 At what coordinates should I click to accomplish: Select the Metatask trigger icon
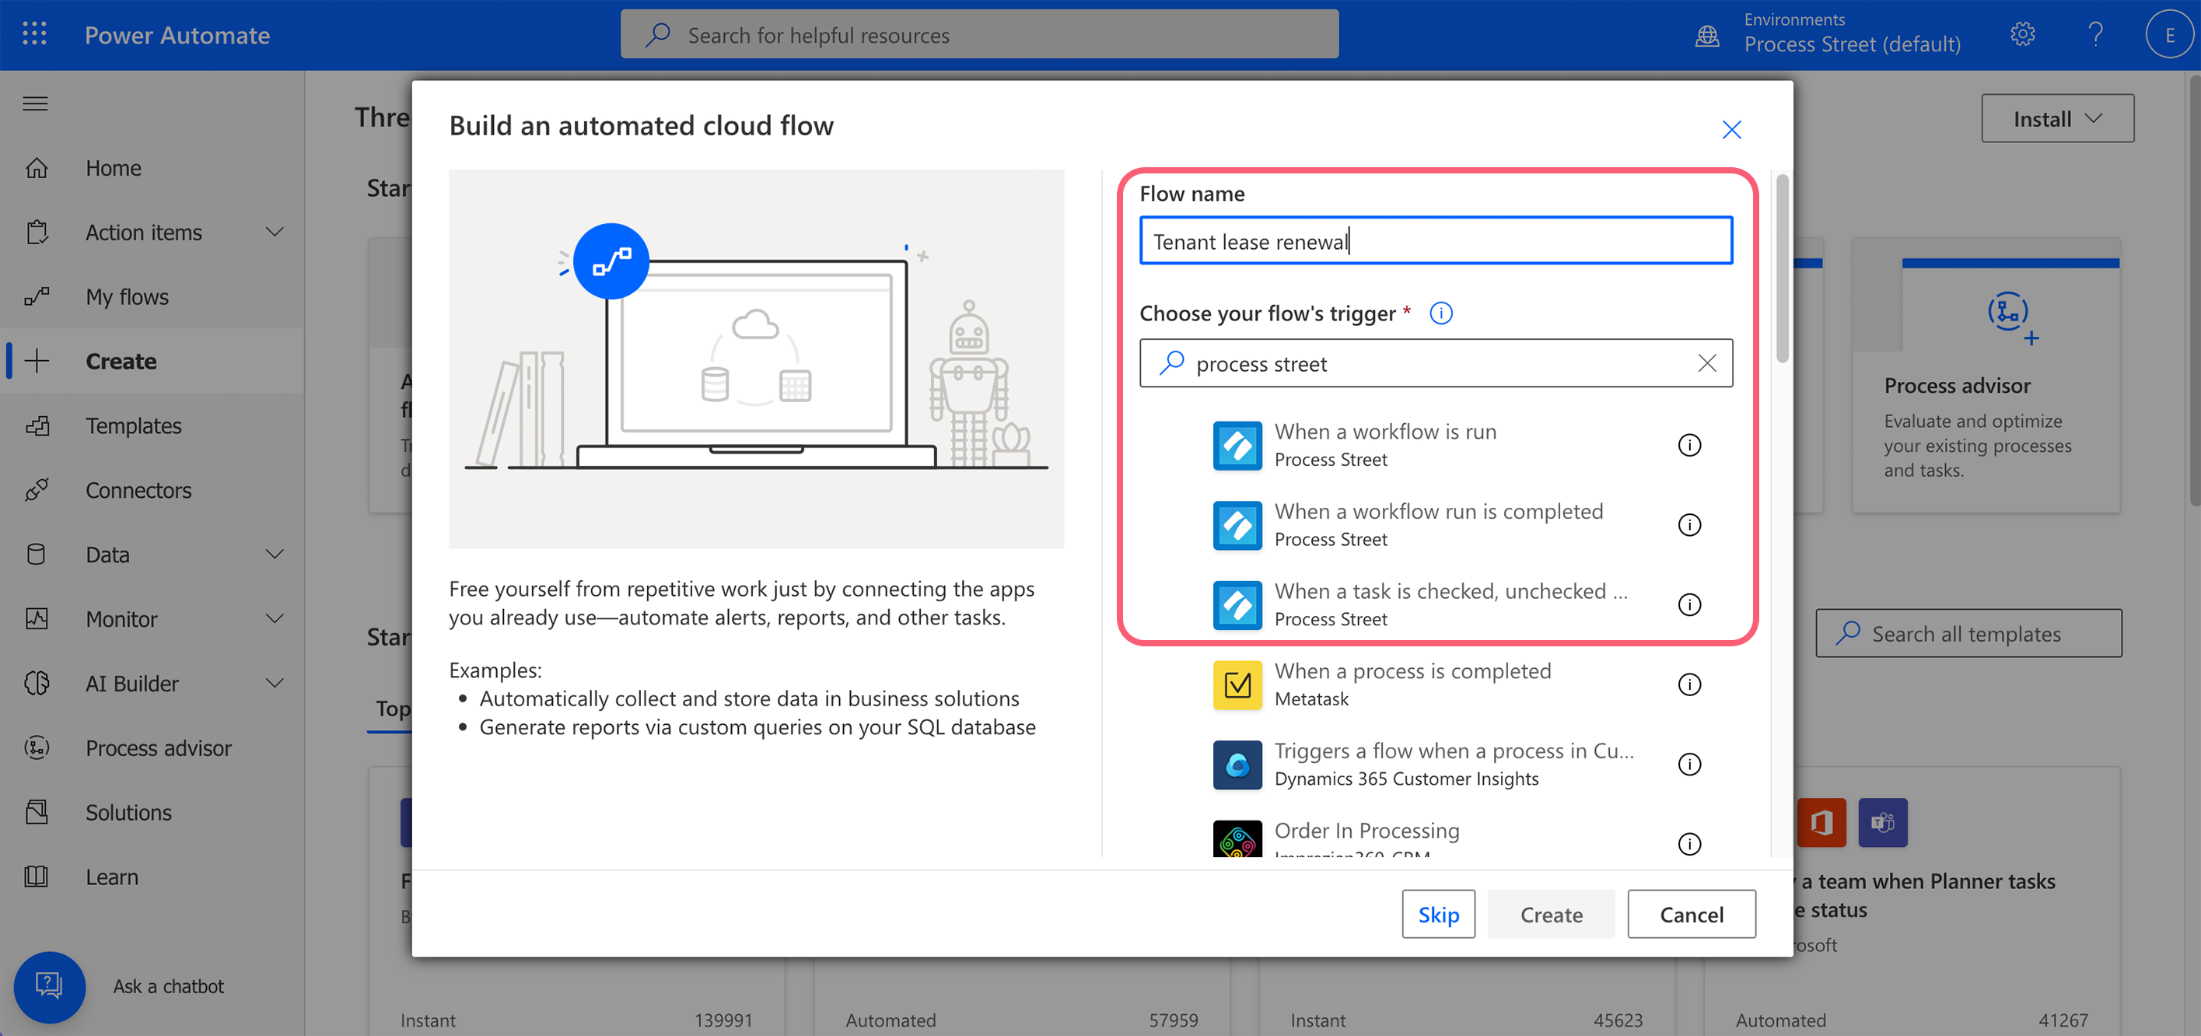click(1237, 684)
